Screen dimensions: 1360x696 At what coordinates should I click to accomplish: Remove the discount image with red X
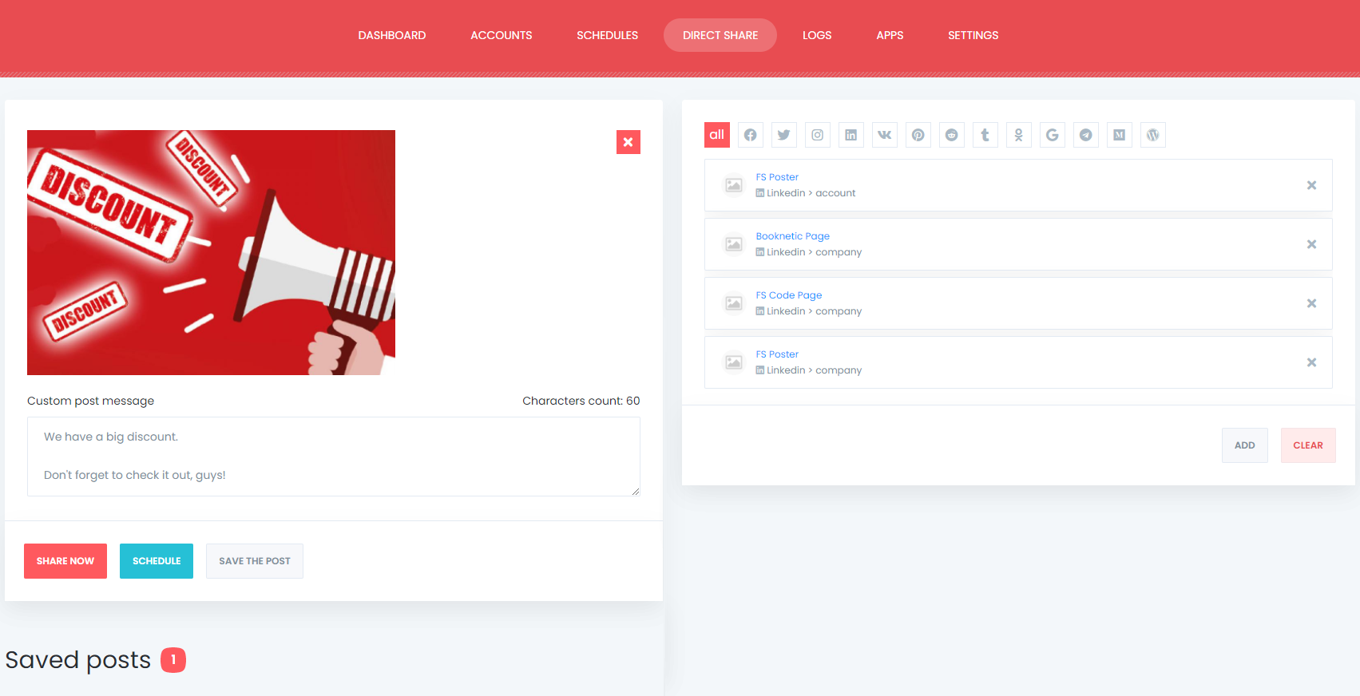coord(628,142)
